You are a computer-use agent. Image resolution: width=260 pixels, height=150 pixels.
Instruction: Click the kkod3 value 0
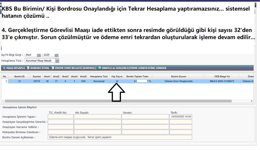65,81
